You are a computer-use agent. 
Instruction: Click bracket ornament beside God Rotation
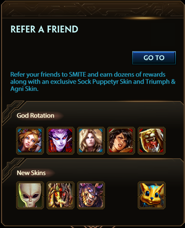point(12,113)
